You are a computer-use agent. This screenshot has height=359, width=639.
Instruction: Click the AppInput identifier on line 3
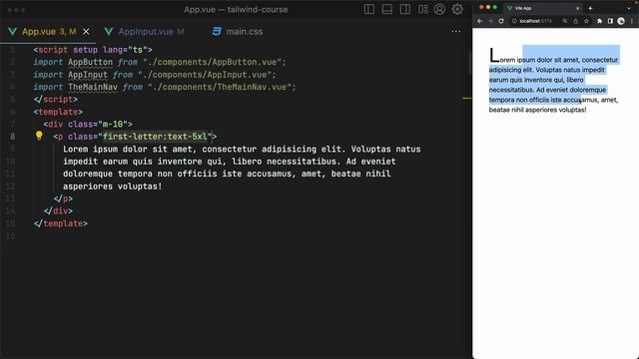88,75
